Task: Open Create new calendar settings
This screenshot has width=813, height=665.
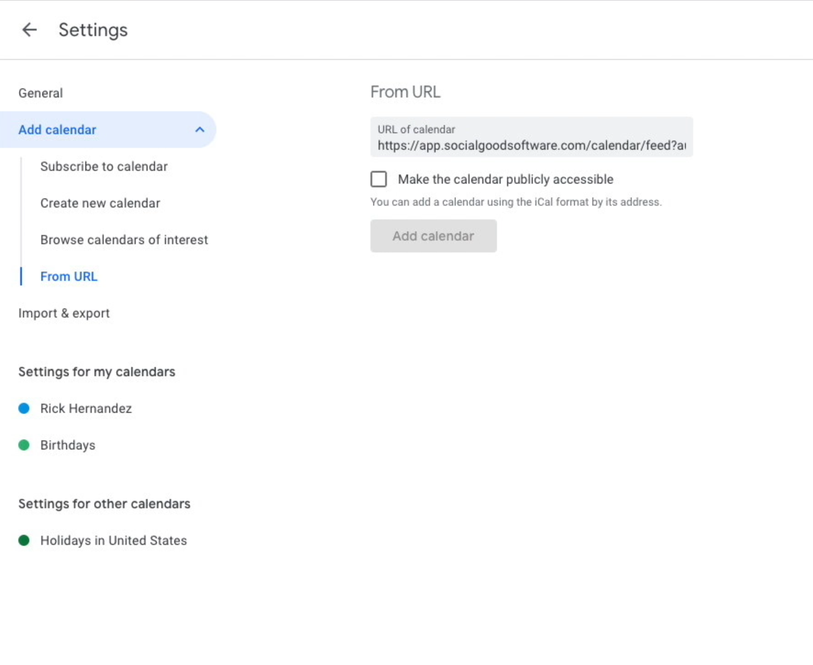Action: [x=100, y=203]
